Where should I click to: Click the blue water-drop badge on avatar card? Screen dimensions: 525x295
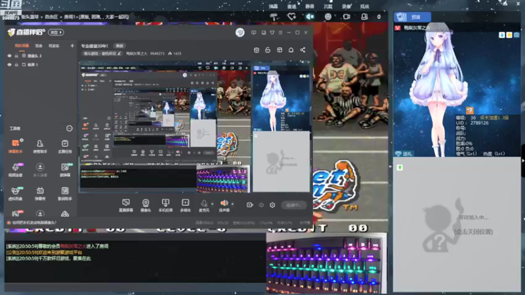501,35
